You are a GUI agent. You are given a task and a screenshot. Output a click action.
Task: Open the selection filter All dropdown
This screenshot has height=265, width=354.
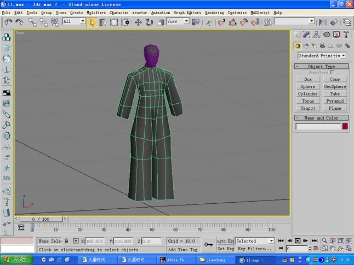click(x=74, y=21)
